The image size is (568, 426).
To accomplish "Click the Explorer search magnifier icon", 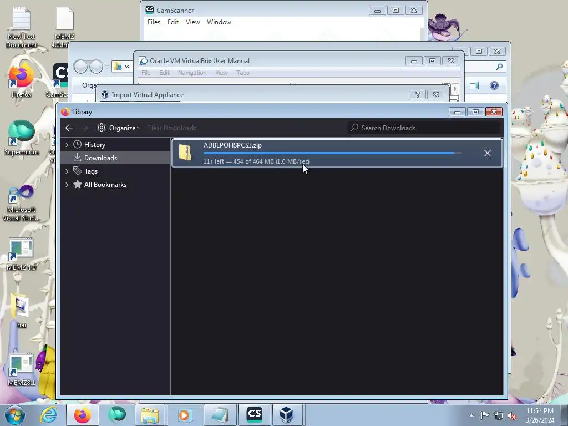I will [500, 67].
